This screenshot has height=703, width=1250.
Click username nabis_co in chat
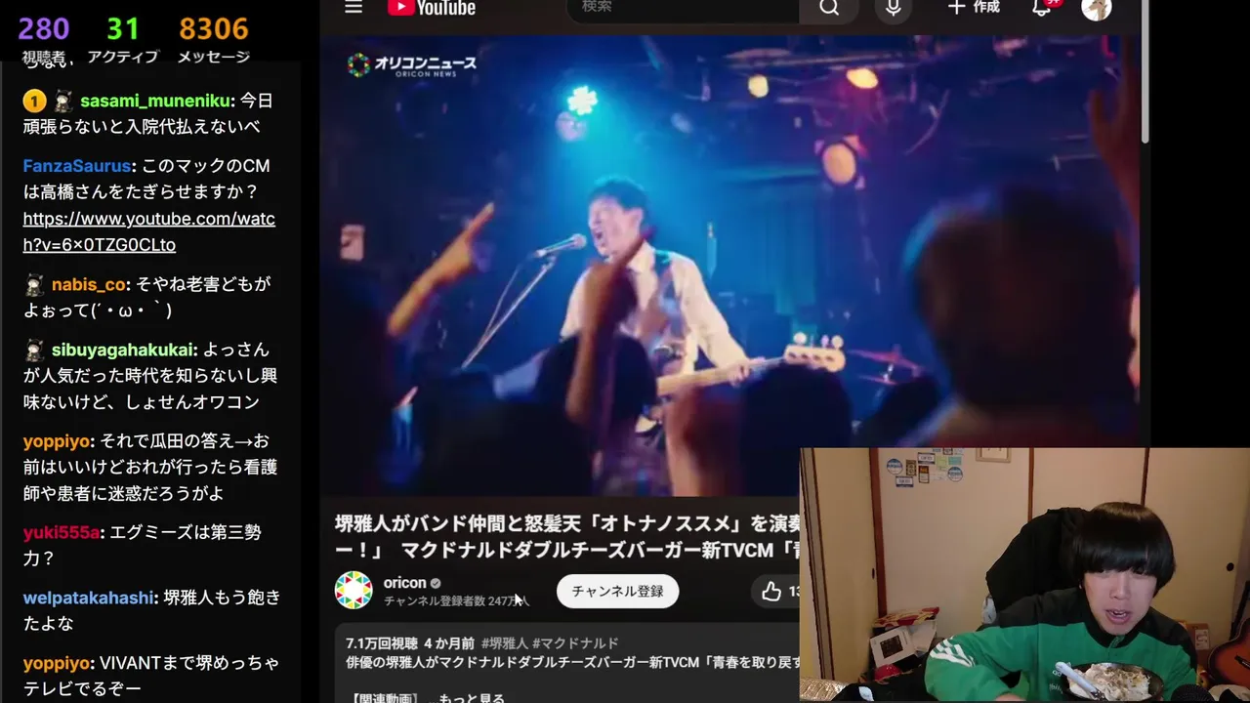89,284
